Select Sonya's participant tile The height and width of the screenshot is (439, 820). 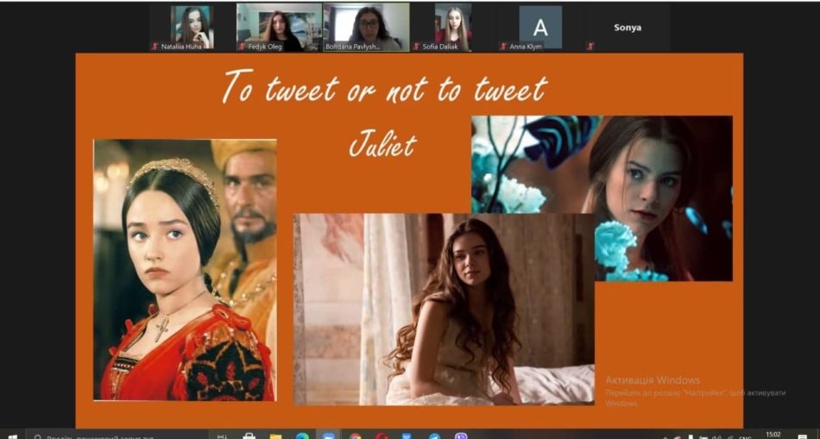pyautogui.click(x=628, y=27)
